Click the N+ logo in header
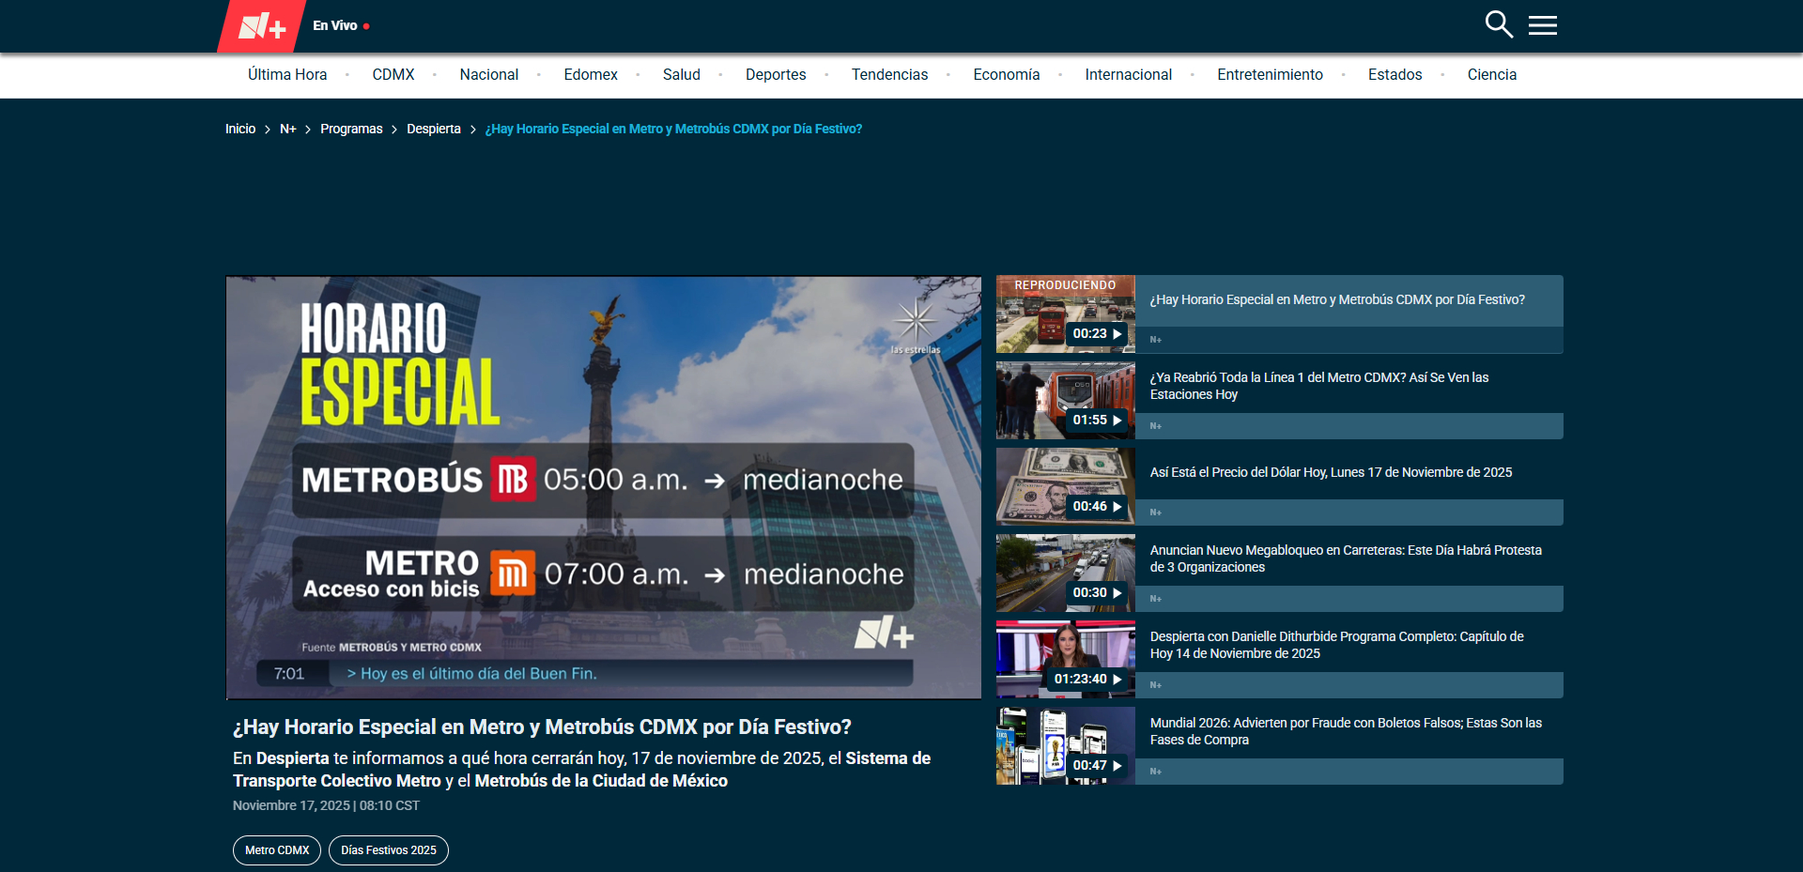 pyautogui.click(x=262, y=26)
